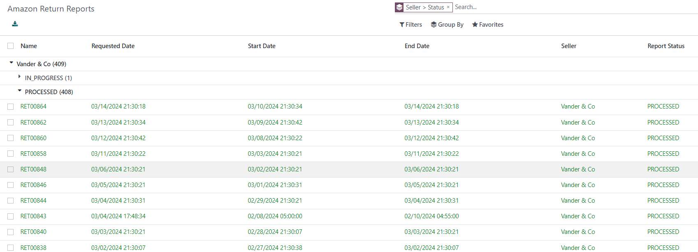Open report RET00860
698x252 pixels.
point(33,138)
